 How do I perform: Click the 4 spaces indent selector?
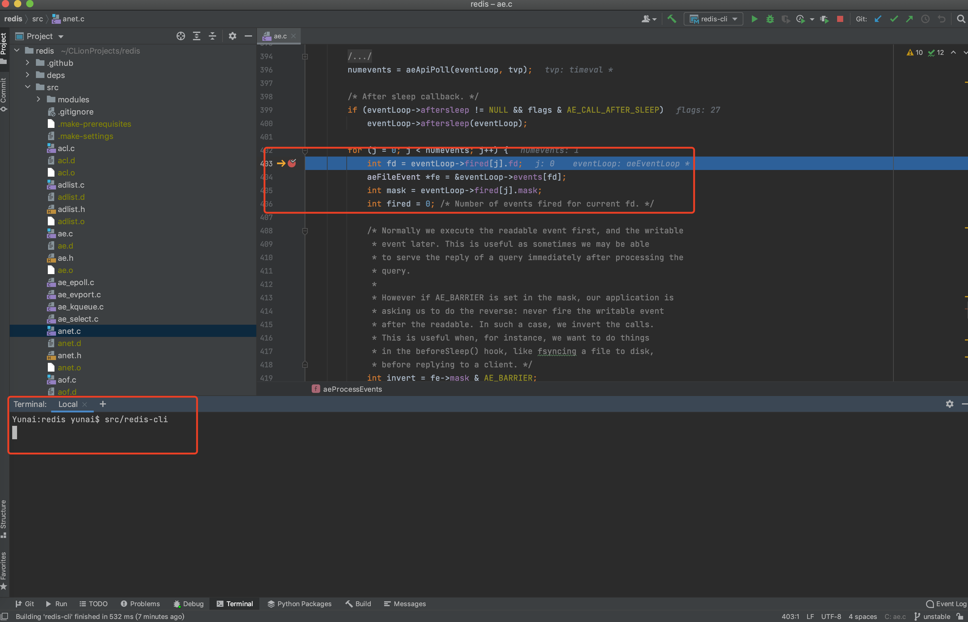[x=863, y=616]
